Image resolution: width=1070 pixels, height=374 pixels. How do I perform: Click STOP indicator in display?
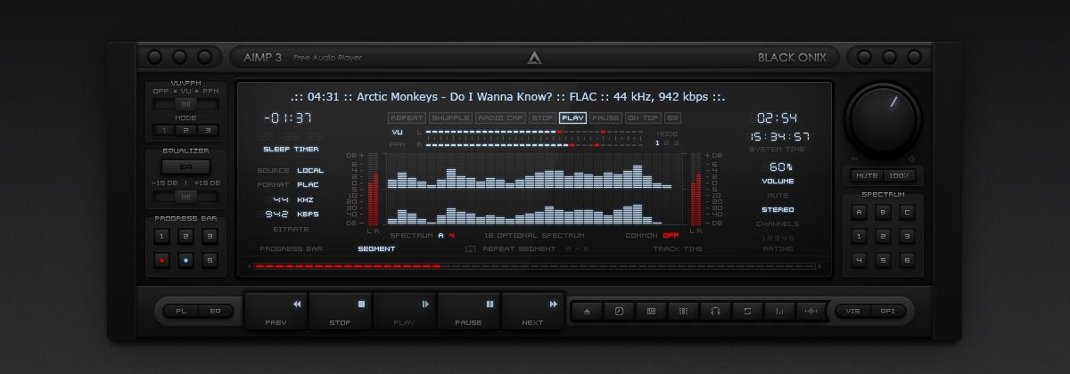542,118
